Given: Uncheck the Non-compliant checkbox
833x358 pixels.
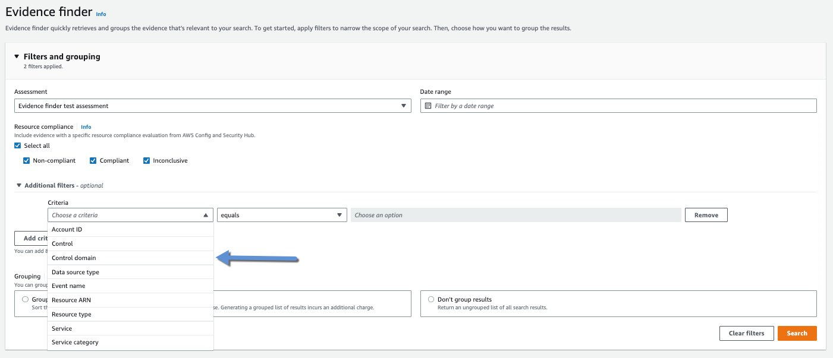Looking at the screenshot, I should point(26,160).
